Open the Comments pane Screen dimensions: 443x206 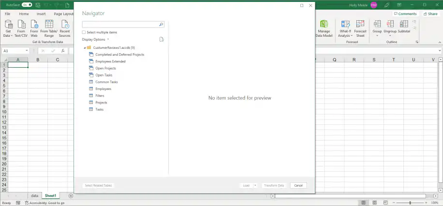pos(405,14)
